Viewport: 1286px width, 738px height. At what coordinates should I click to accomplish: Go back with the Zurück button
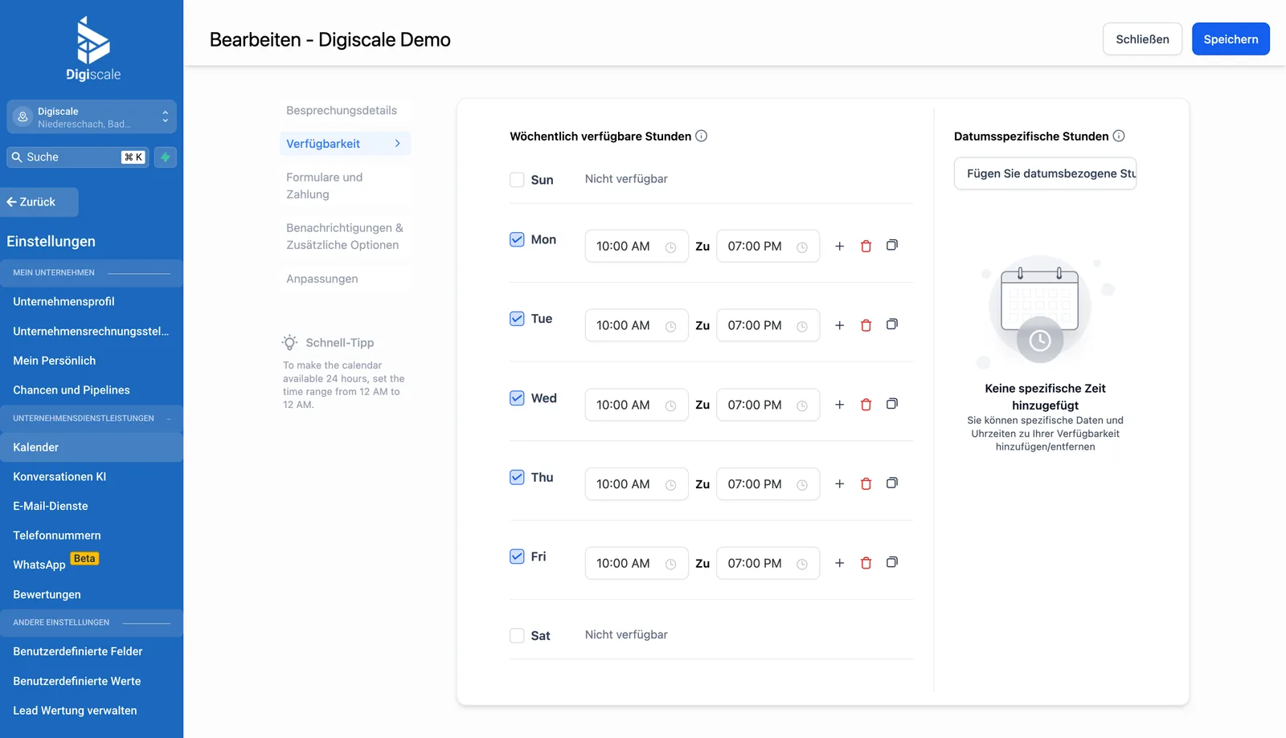click(x=39, y=202)
